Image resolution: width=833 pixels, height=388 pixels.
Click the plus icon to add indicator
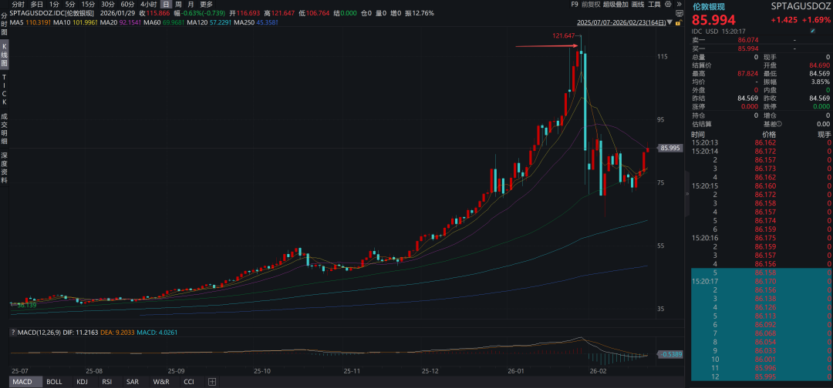pos(212,382)
